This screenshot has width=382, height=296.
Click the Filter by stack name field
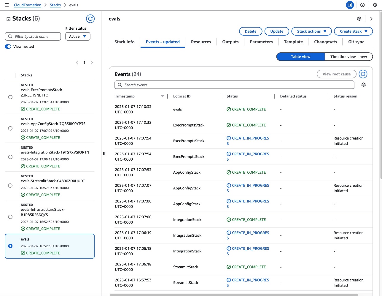(33, 36)
